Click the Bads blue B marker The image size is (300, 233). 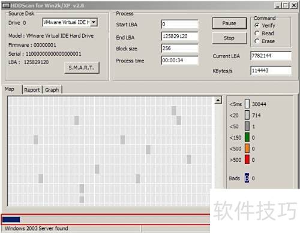click(247, 178)
